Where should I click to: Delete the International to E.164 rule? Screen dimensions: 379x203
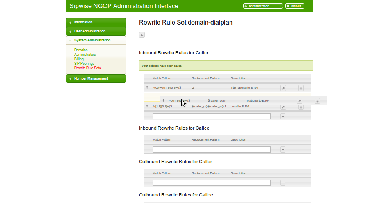301,88
